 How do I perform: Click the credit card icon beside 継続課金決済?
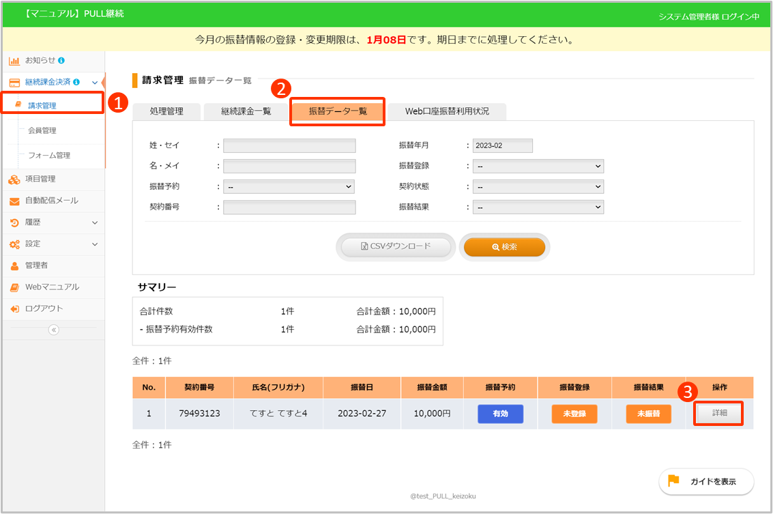click(x=14, y=83)
